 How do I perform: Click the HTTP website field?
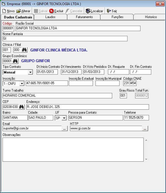click(x=106, y=129)
